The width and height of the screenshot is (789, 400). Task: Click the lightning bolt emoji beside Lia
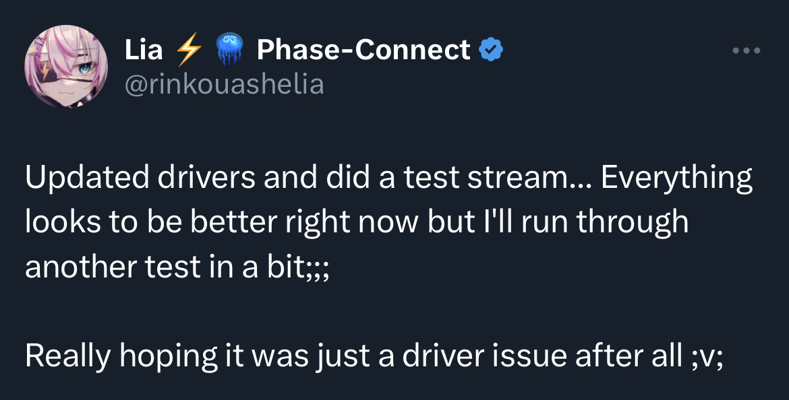[188, 51]
